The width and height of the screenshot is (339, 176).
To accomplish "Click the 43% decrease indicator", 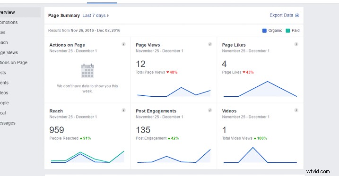I will pos(248,72).
